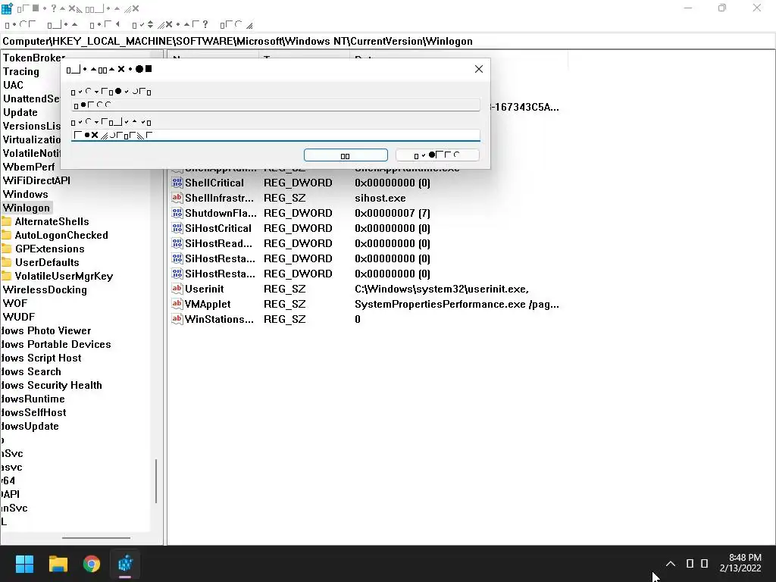Click the registry path address bar

tap(388, 41)
